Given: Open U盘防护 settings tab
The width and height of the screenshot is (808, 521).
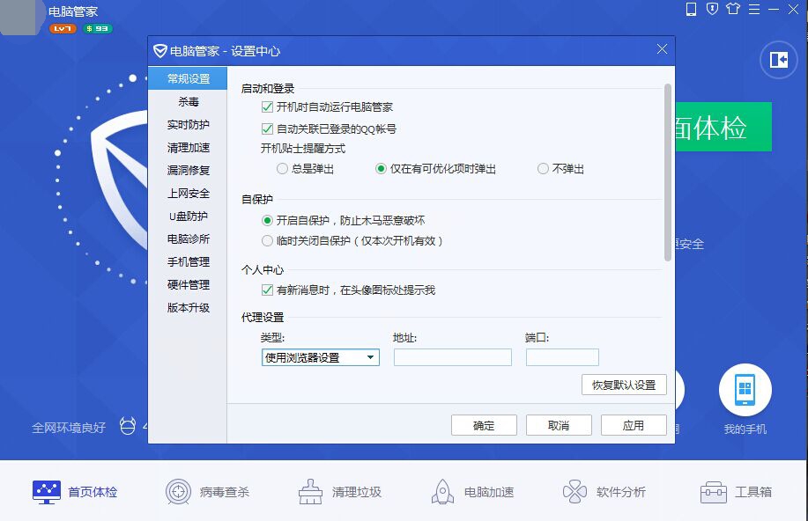Looking at the screenshot, I should [188, 216].
